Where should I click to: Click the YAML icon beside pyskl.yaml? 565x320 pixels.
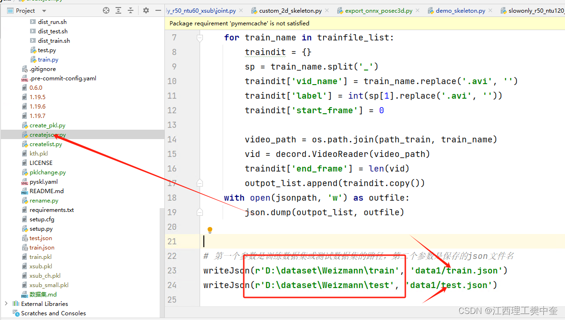24,182
